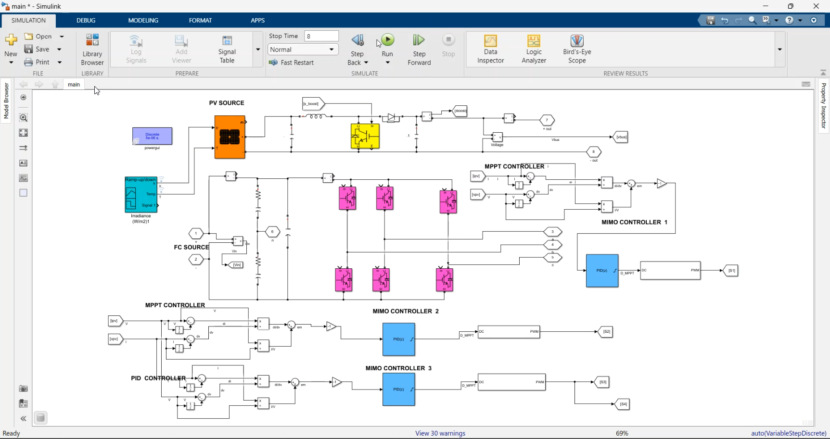Click the Print button

[37, 62]
